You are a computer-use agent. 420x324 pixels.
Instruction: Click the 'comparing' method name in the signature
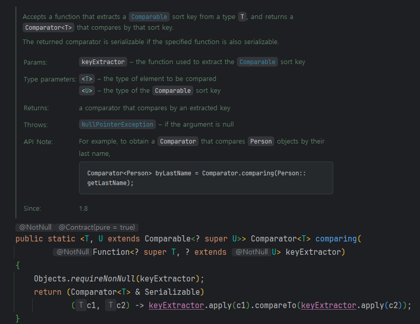[x=336, y=239]
